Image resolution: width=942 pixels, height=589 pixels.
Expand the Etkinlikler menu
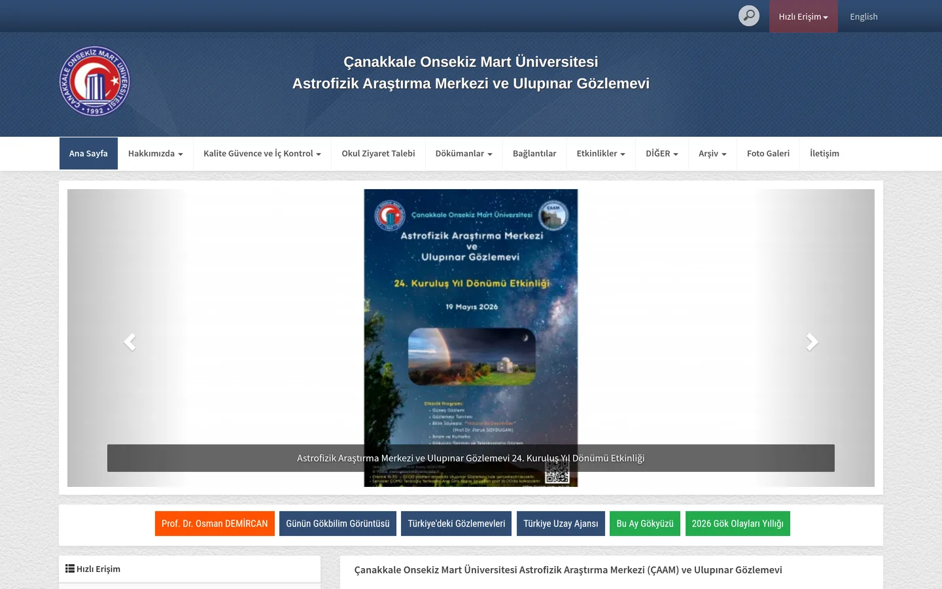coord(601,154)
